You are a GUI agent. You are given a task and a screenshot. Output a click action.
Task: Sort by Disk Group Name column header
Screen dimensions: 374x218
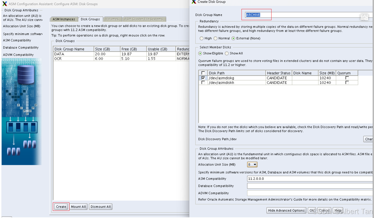(74, 49)
